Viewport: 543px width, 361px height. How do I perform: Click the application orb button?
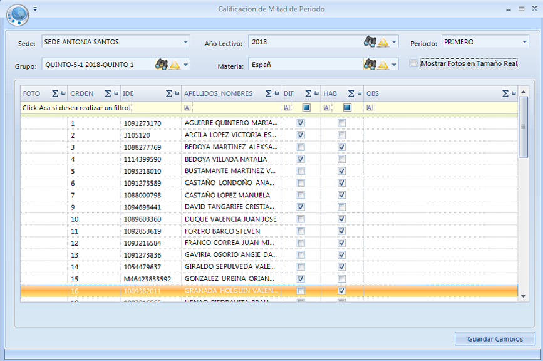click(16, 13)
